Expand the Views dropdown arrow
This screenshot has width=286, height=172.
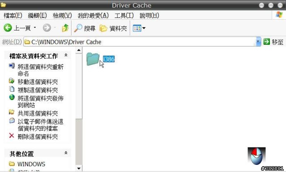pos(144,28)
